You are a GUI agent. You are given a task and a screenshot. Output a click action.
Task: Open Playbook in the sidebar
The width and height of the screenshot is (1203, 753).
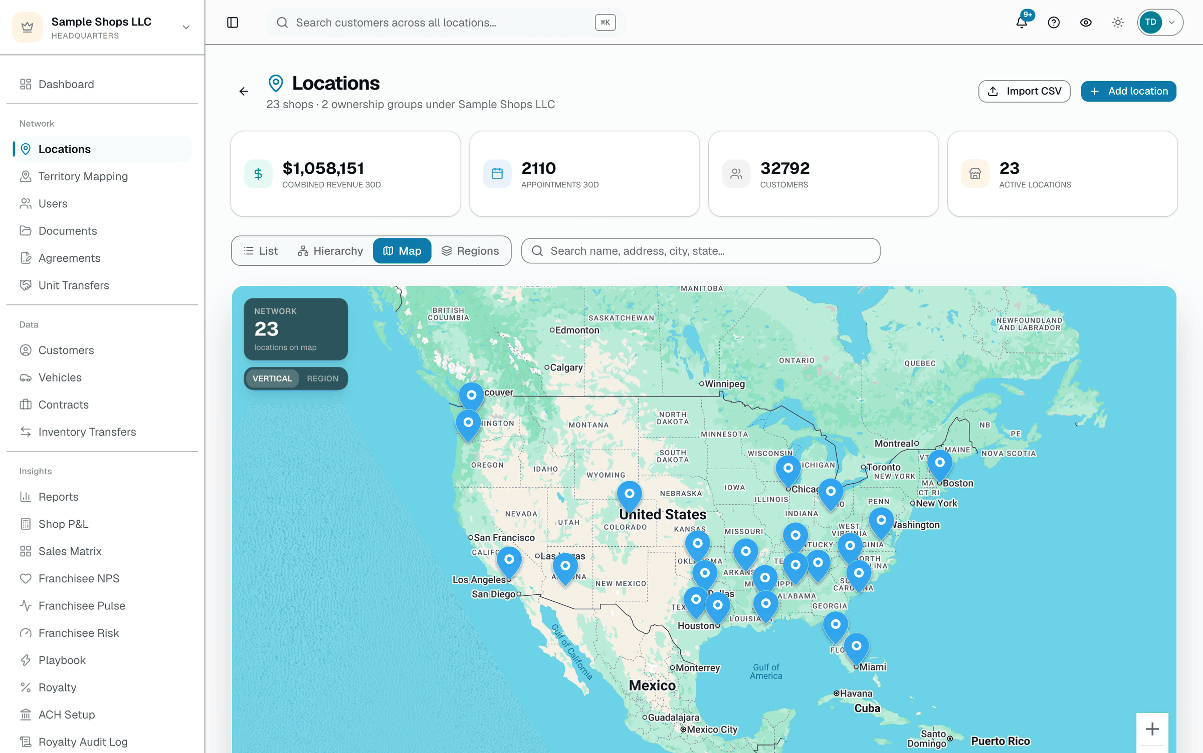tap(102, 660)
